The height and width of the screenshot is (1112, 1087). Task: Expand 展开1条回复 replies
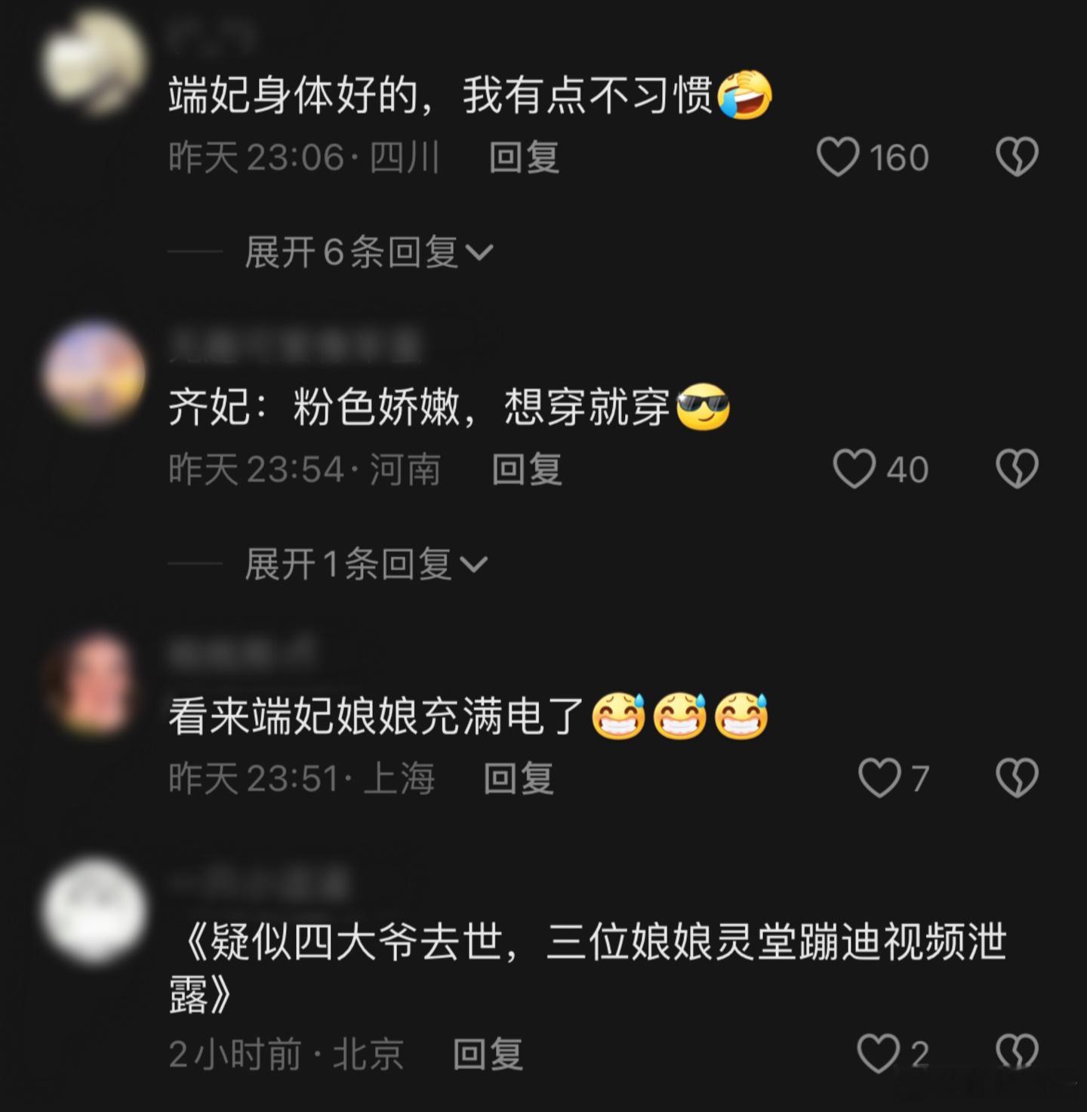[367, 563]
